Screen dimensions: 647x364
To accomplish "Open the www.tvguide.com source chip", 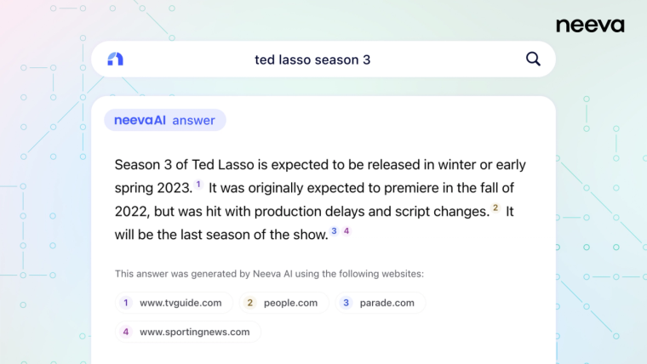I will point(175,303).
